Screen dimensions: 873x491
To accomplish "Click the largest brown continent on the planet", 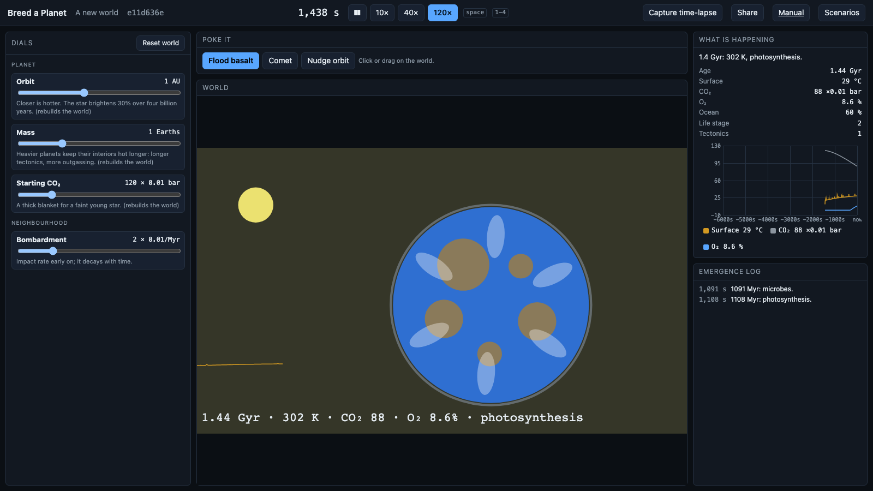I will (x=463, y=265).
